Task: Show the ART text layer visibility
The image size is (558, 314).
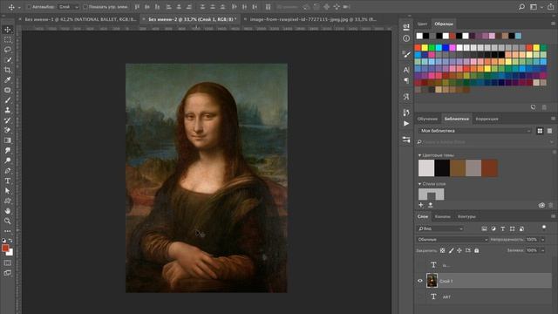Action: pyautogui.click(x=420, y=297)
